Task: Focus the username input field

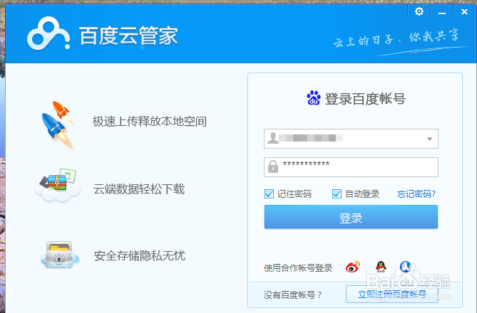Action: click(x=351, y=139)
